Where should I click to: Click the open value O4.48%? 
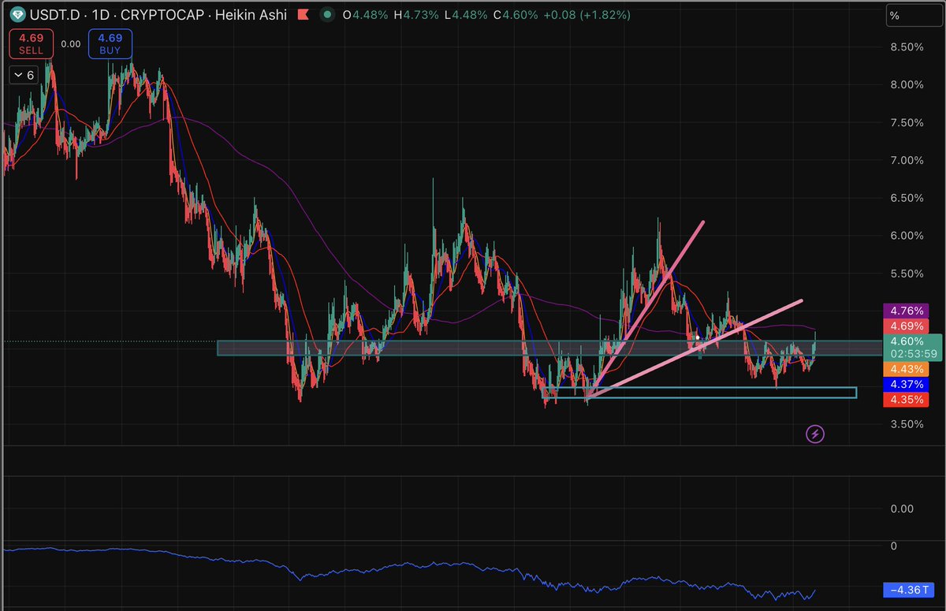pyautogui.click(x=363, y=14)
